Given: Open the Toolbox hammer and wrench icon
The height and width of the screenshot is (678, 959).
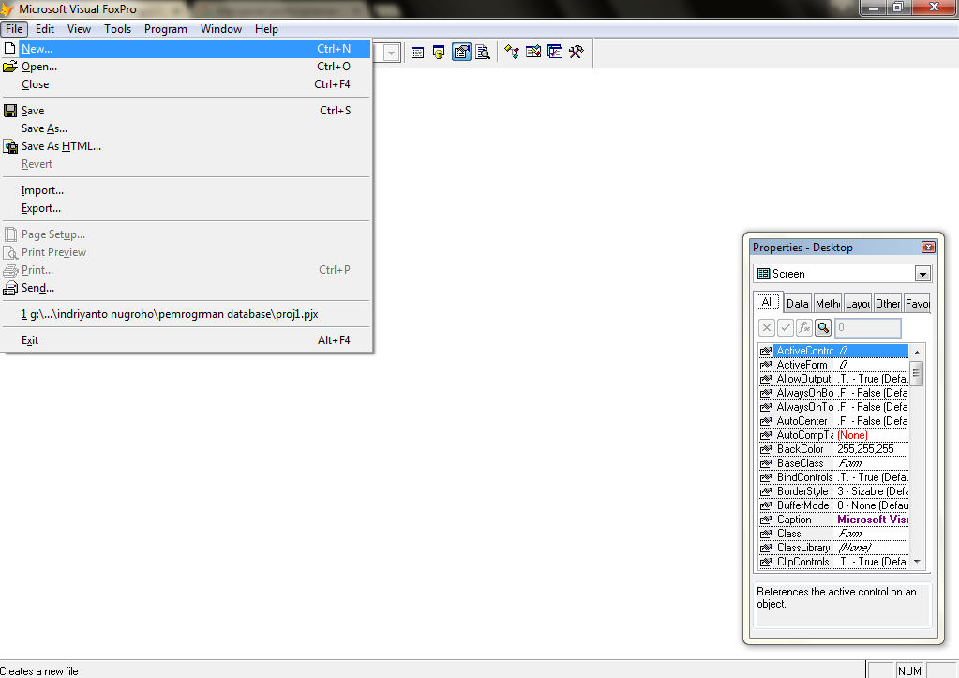Looking at the screenshot, I should 577,53.
